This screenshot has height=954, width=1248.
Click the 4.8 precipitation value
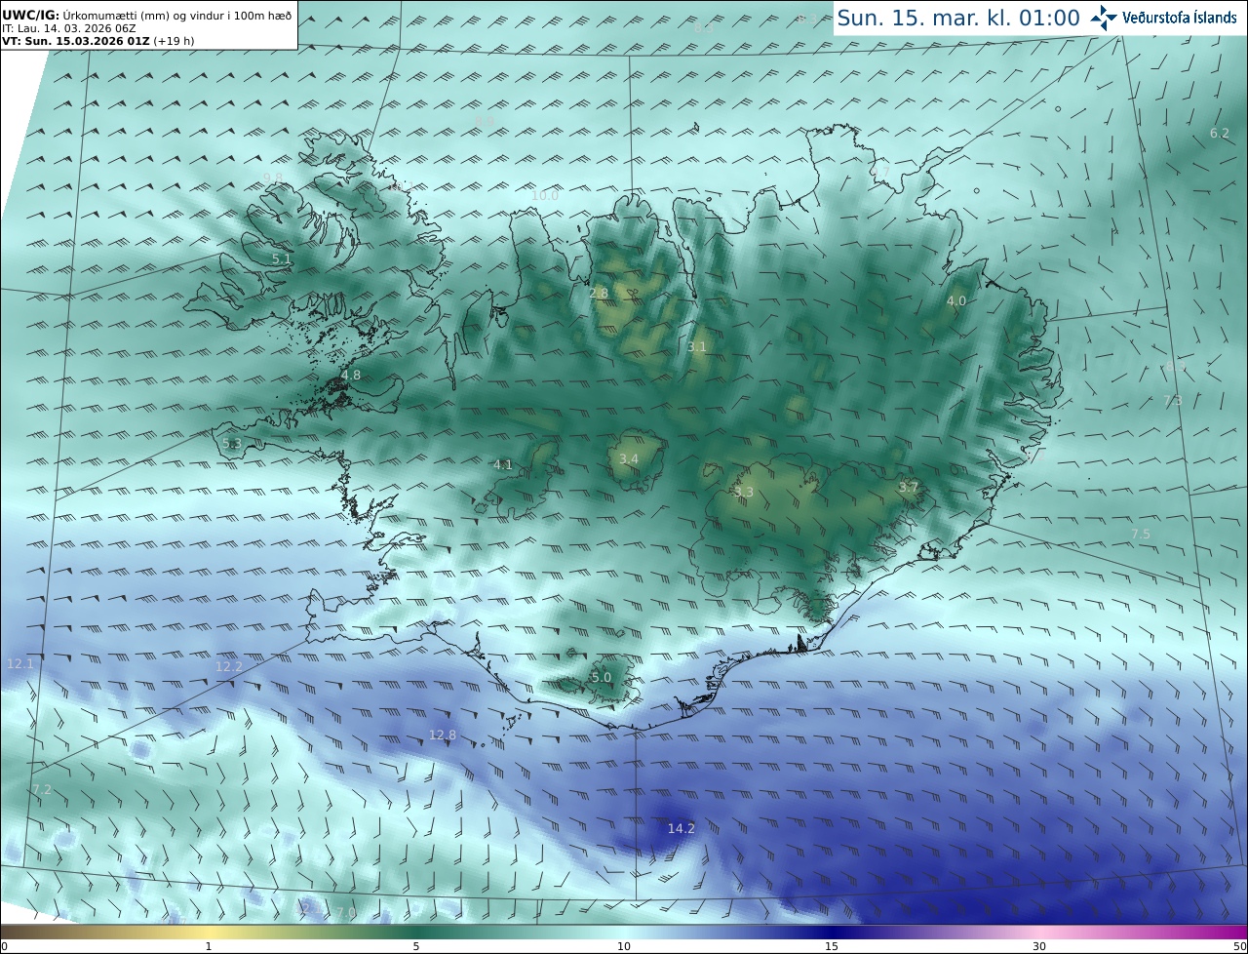tap(351, 375)
